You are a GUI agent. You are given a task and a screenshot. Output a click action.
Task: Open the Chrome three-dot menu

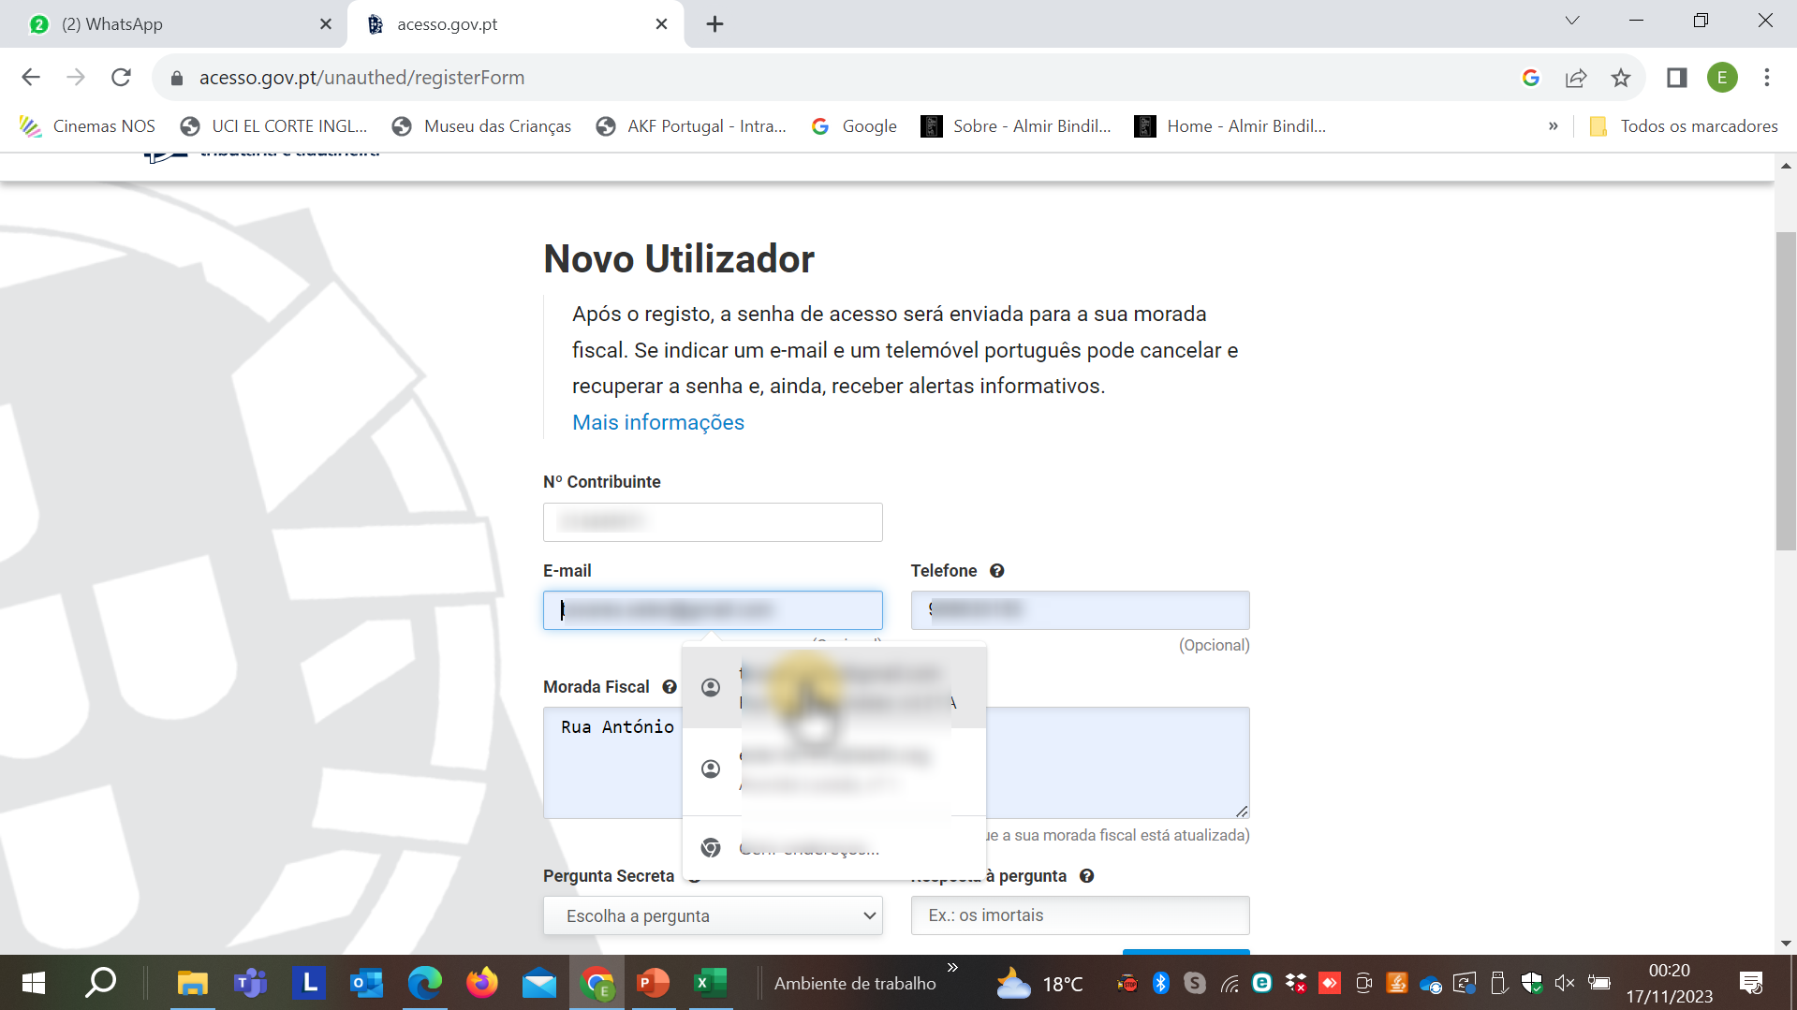1767,78
